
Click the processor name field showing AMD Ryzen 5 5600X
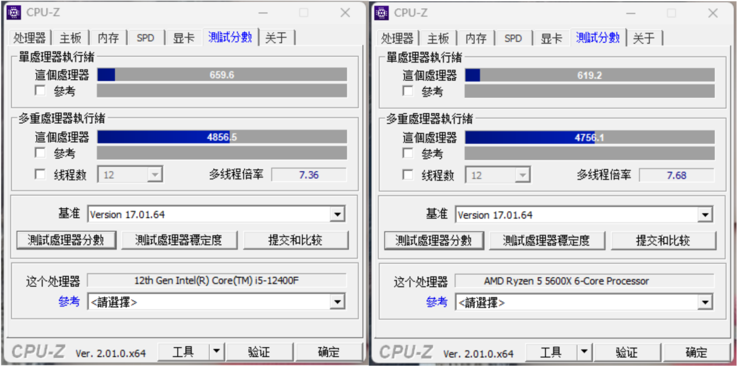tap(588, 281)
